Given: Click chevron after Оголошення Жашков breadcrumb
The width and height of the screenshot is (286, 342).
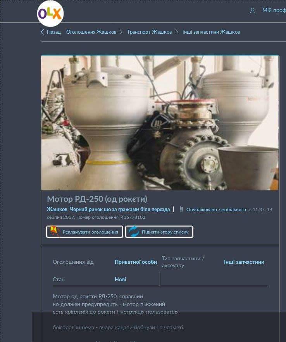Looking at the screenshot, I should [x=121, y=32].
